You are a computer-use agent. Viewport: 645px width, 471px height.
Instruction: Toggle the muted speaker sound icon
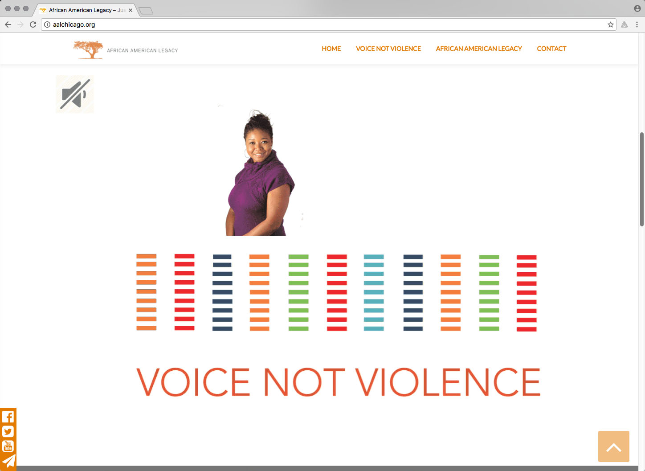tap(75, 94)
